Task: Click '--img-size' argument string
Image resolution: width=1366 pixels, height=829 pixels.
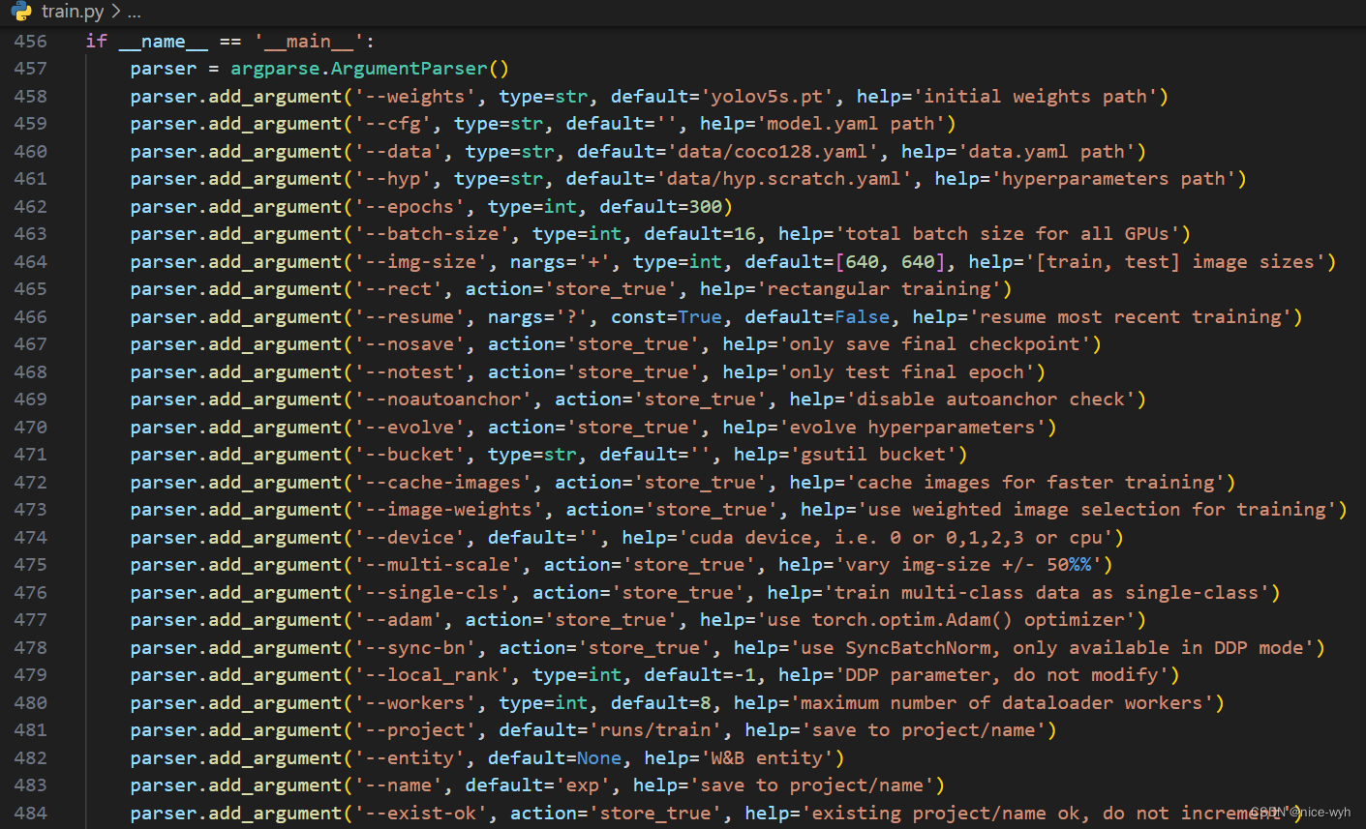Action: click(x=421, y=261)
